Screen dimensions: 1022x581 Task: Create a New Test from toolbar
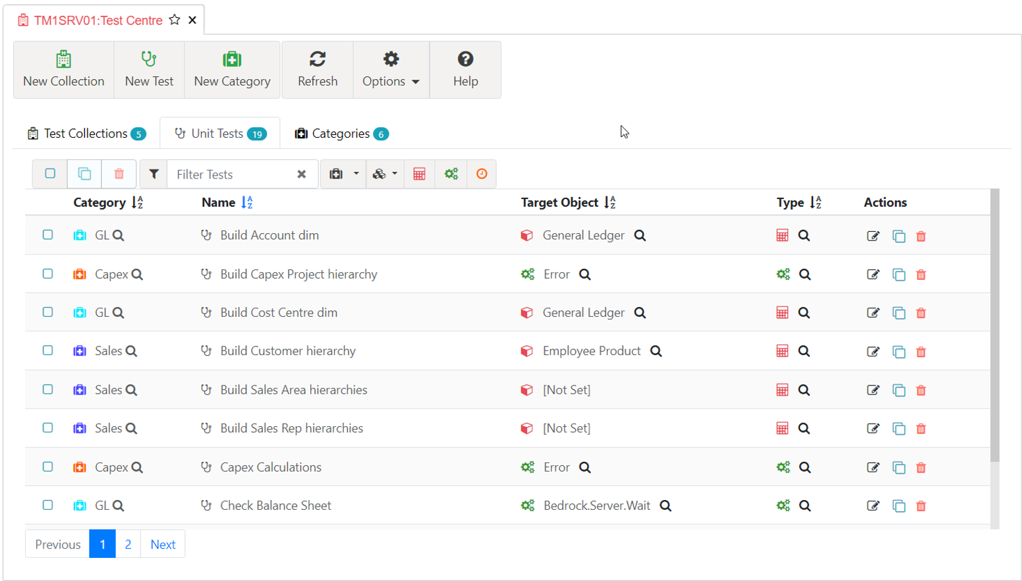[149, 70]
